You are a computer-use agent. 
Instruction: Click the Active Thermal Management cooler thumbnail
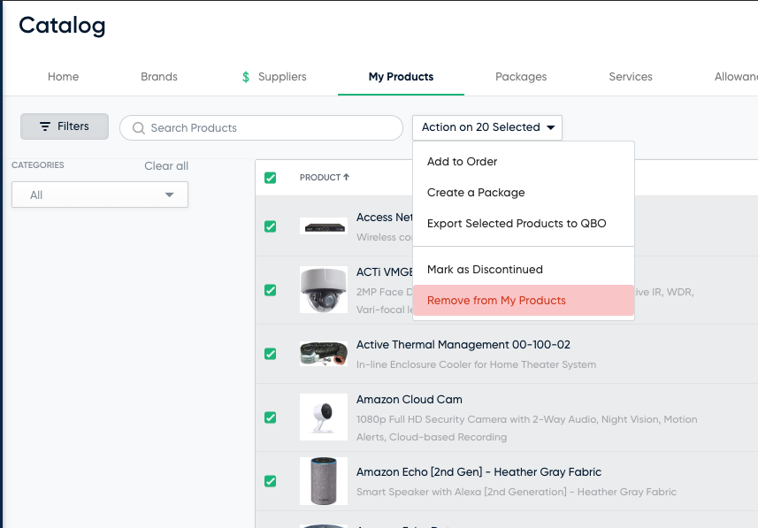(x=324, y=354)
